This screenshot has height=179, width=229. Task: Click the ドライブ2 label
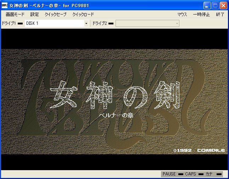coord(100,23)
